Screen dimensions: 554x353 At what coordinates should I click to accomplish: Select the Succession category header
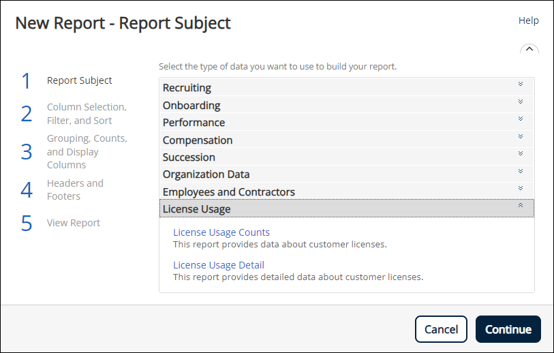pyautogui.click(x=347, y=157)
